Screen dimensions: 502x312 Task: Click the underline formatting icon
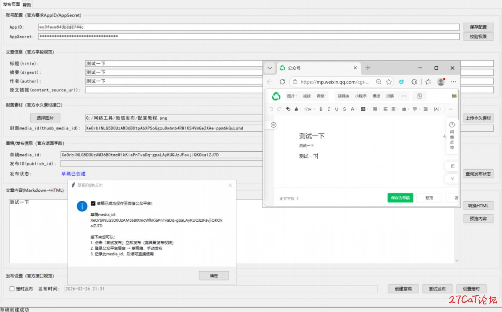(337, 109)
